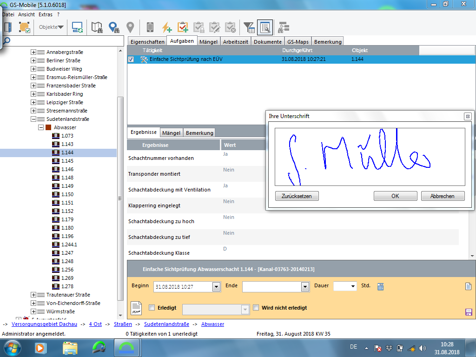Expand the Trautenauer Straße tree node
The height and width of the screenshot is (357, 476).
click(x=33, y=295)
